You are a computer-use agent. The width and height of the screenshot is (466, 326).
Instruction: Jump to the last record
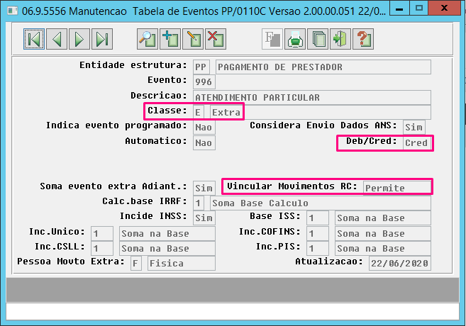(x=102, y=39)
